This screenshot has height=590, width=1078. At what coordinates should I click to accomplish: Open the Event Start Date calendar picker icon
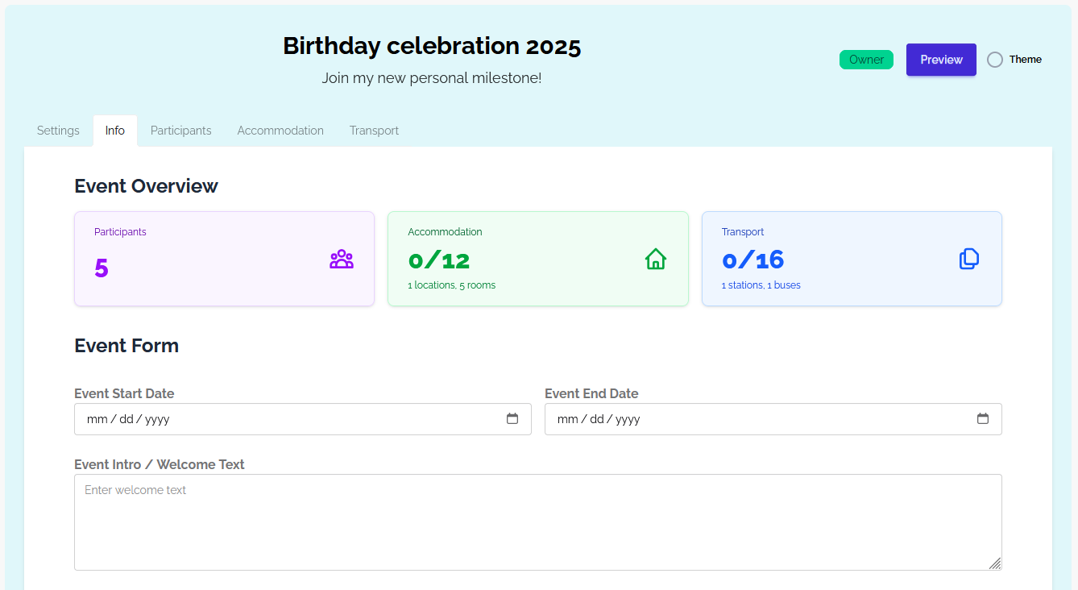512,419
